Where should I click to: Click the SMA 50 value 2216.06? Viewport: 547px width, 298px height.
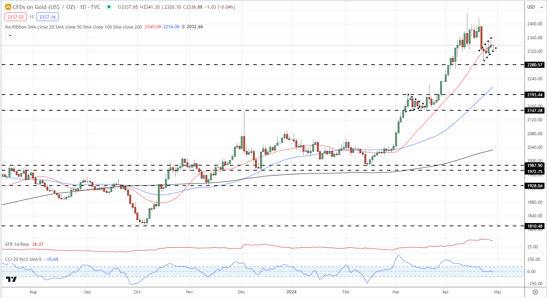171,27
